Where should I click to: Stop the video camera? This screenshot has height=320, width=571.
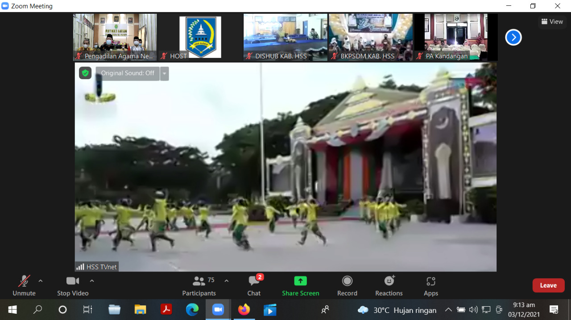pyautogui.click(x=72, y=285)
